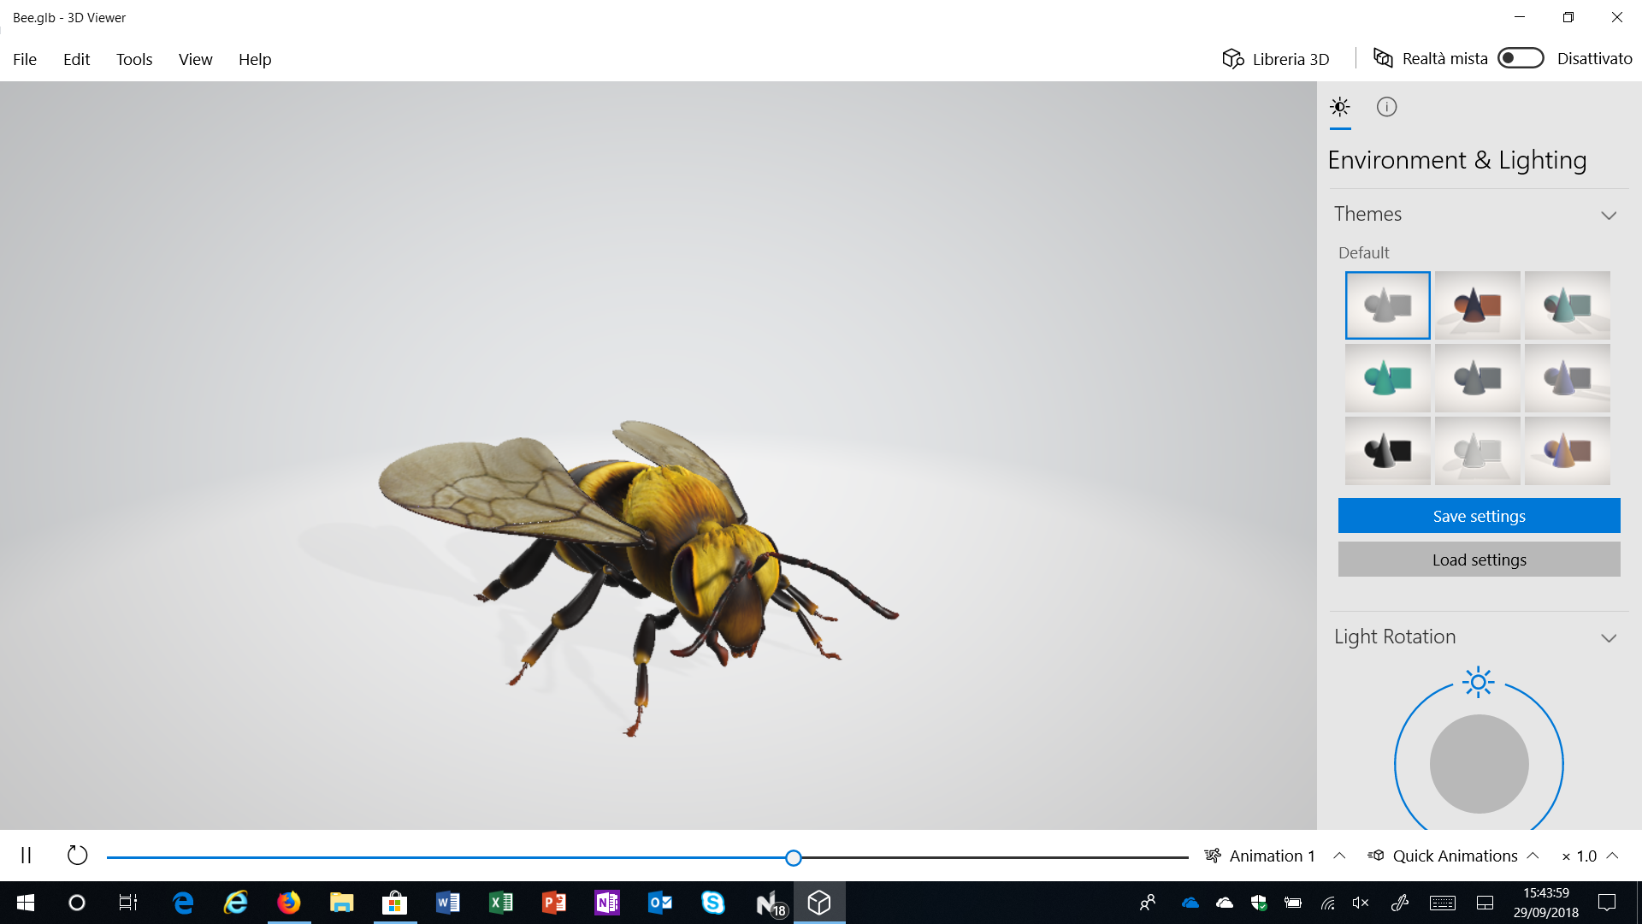This screenshot has width=1642, height=924.
Task: Open File Explorer from the taskbar
Action: click(342, 903)
